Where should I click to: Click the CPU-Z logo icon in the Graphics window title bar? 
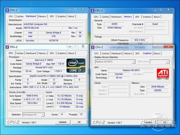tap(93, 47)
